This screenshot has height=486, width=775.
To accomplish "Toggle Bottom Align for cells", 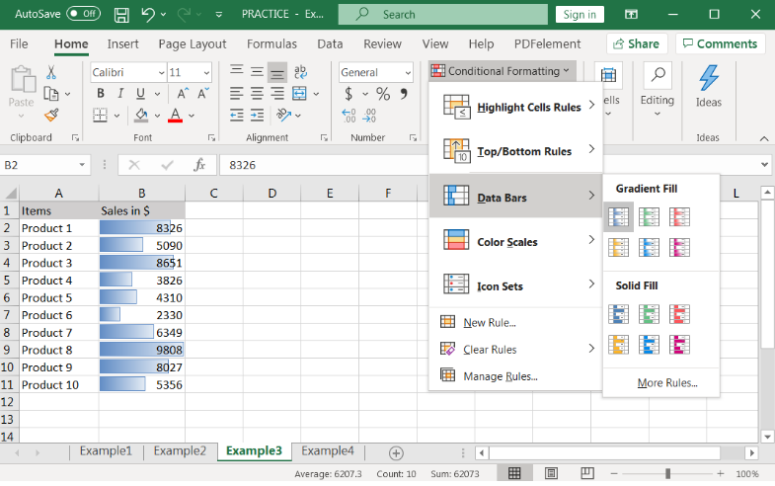I will (x=277, y=73).
